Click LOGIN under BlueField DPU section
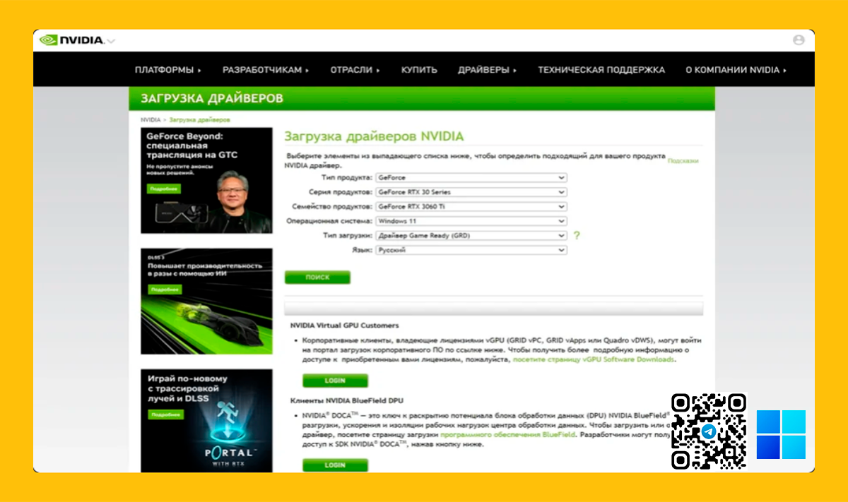 (x=335, y=465)
